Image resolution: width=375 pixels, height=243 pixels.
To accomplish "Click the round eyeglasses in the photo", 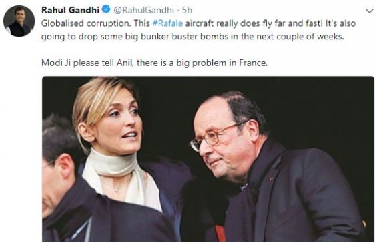I will pos(216,137).
